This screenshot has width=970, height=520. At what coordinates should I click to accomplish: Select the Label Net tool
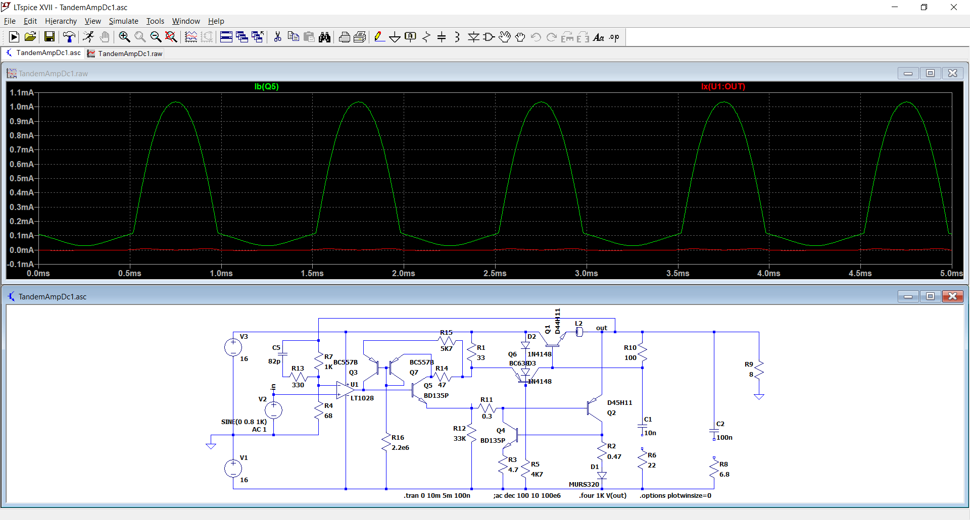tap(411, 37)
